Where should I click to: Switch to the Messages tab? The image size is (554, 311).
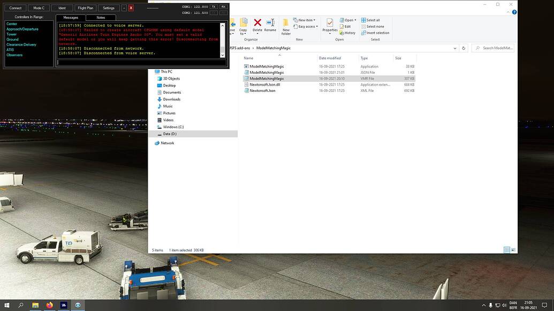[x=70, y=17]
